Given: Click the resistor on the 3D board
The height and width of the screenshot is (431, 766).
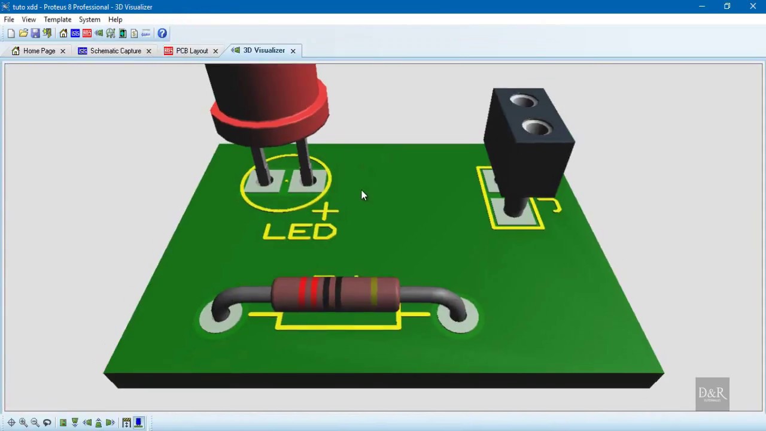Looking at the screenshot, I should [x=335, y=295].
